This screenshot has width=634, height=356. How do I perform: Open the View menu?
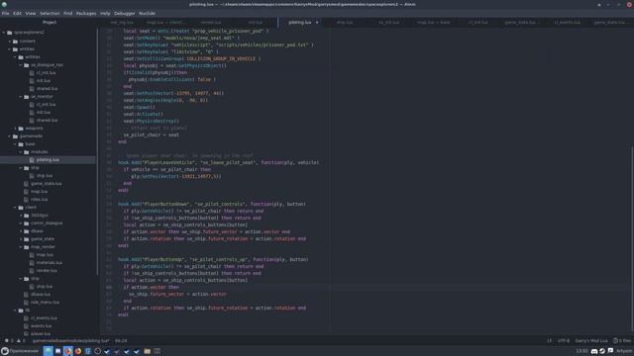[x=31, y=13]
